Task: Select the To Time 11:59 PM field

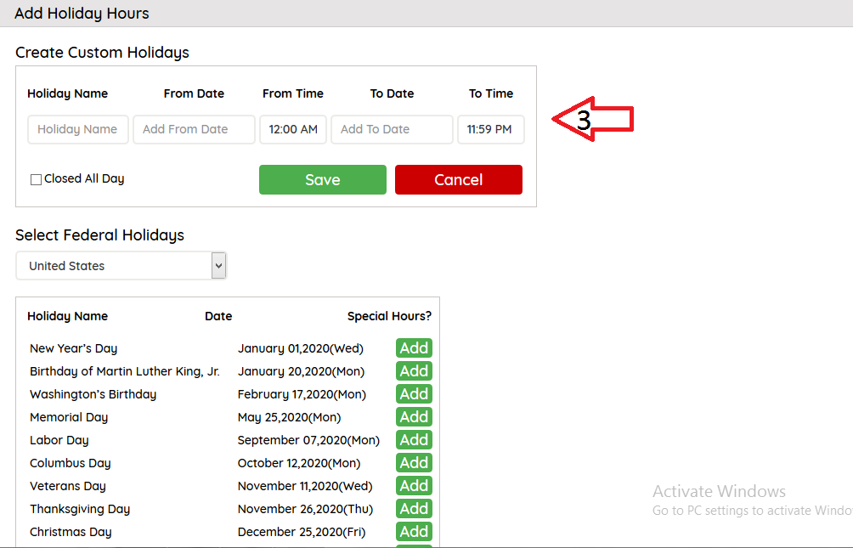Action: 490,129
